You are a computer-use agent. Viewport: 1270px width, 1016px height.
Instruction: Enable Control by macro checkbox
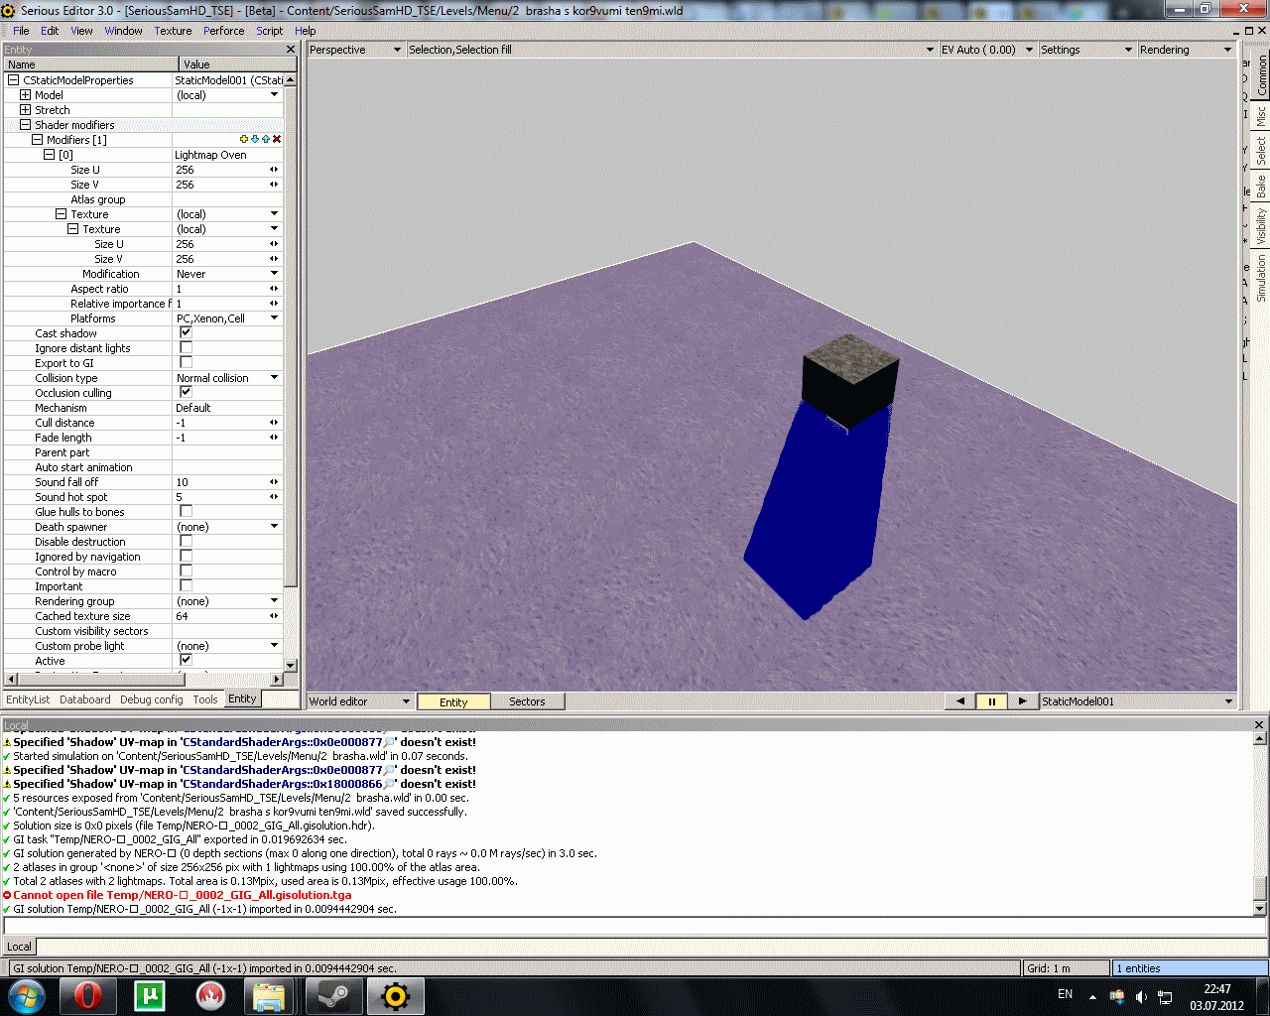click(186, 571)
